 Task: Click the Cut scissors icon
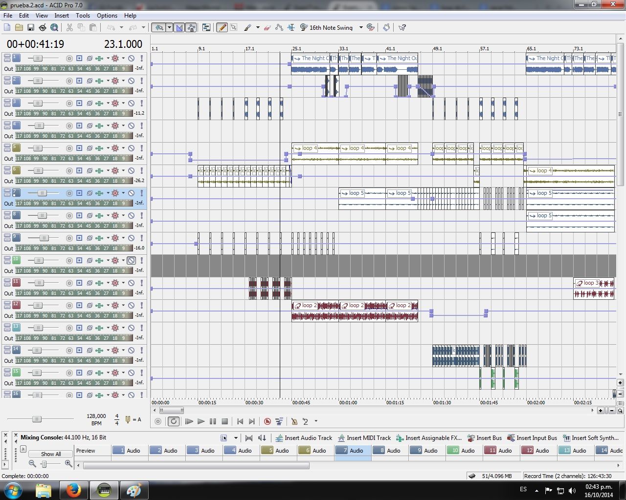click(69, 28)
